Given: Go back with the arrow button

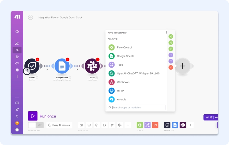Looking at the screenshot, I should tap(30, 17).
